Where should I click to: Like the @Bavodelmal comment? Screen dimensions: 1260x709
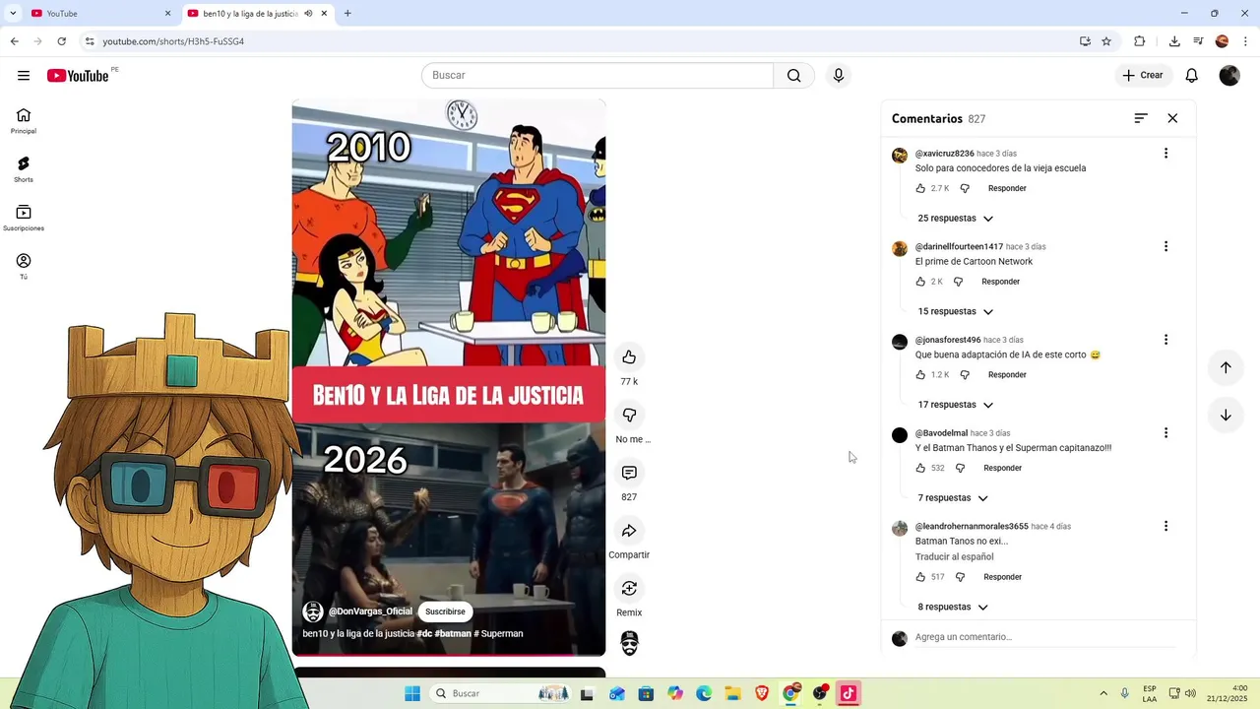point(921,469)
